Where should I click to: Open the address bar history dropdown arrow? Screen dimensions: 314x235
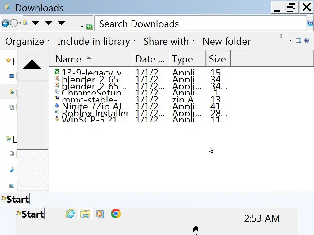coord(82,27)
